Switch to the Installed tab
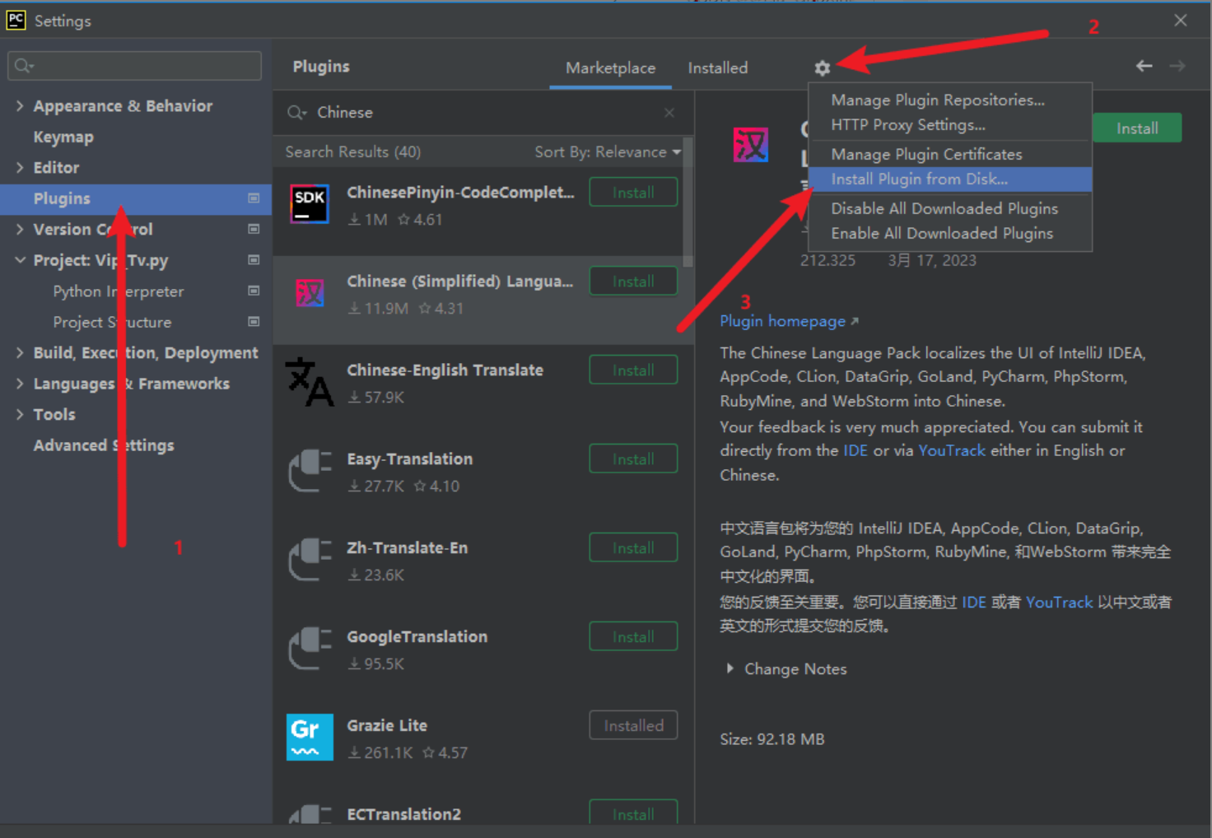The image size is (1212, 838). (x=718, y=68)
